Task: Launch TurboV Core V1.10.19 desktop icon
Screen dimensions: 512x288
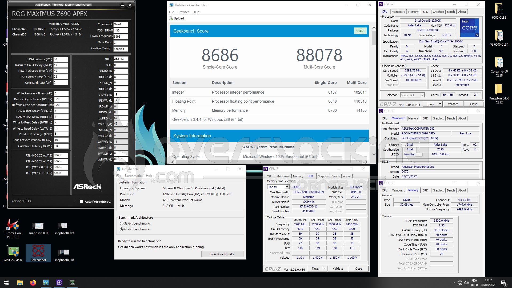Action: point(13,229)
